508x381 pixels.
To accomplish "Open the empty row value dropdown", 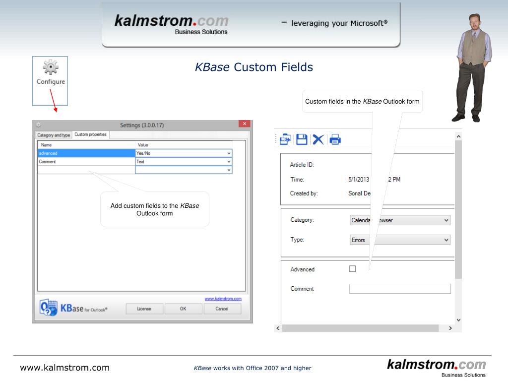I will click(x=229, y=170).
